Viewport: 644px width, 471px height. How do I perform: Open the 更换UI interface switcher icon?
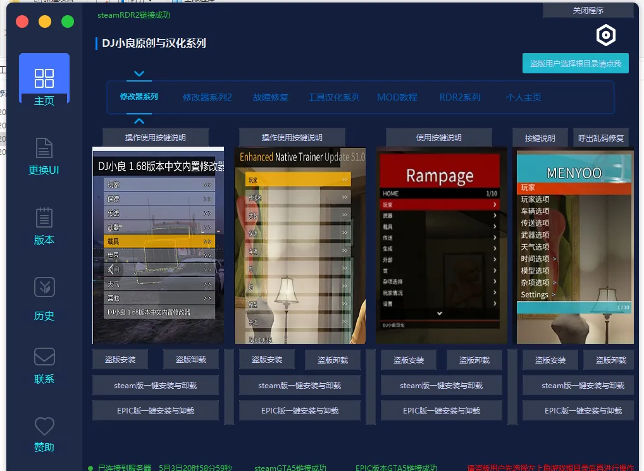44,148
